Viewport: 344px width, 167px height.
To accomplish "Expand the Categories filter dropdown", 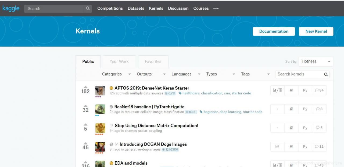I will [x=116, y=74].
